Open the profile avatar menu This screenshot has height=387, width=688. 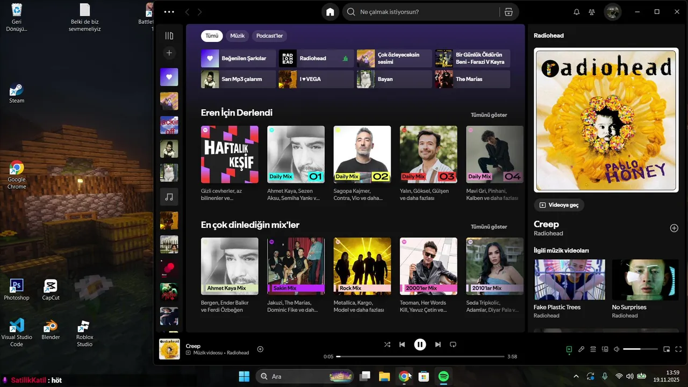click(613, 12)
